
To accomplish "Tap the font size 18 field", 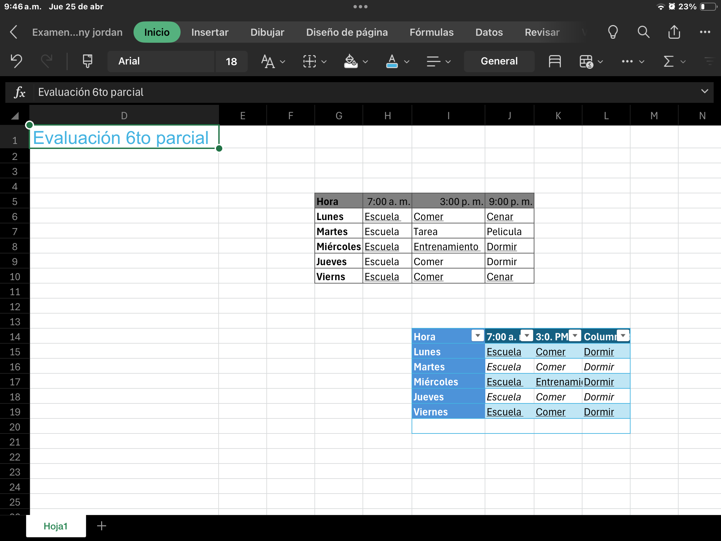I will (x=231, y=61).
